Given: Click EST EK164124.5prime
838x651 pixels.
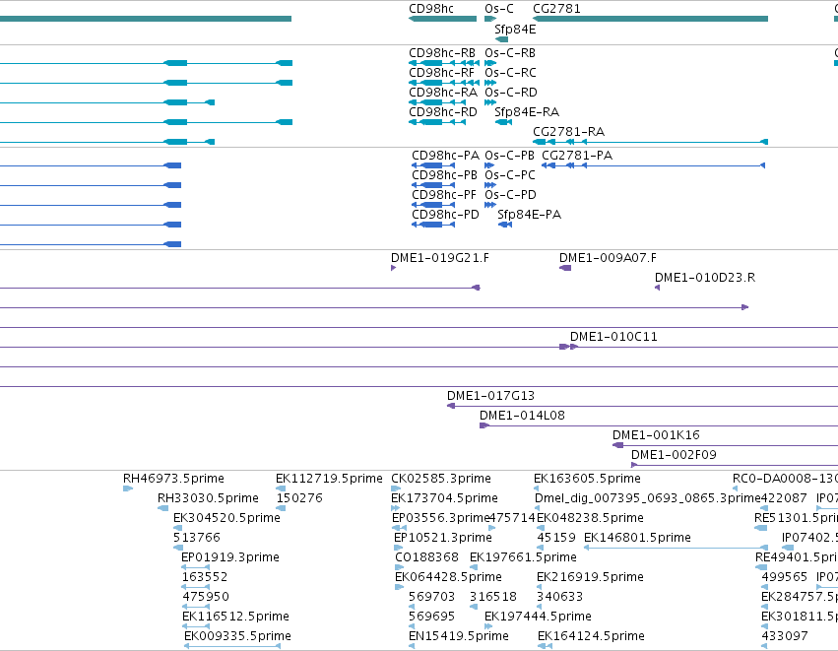Looking at the screenshot, I should click(x=546, y=646).
